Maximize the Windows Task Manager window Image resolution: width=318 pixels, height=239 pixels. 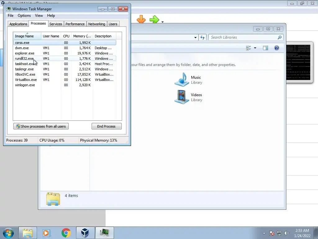(113, 9)
